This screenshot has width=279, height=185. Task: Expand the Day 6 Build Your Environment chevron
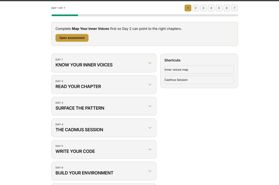150,171
